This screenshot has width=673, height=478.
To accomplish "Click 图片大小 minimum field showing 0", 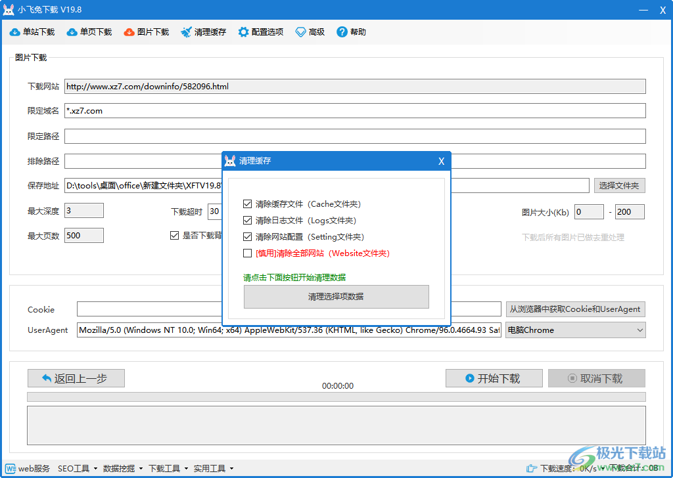I will point(589,212).
